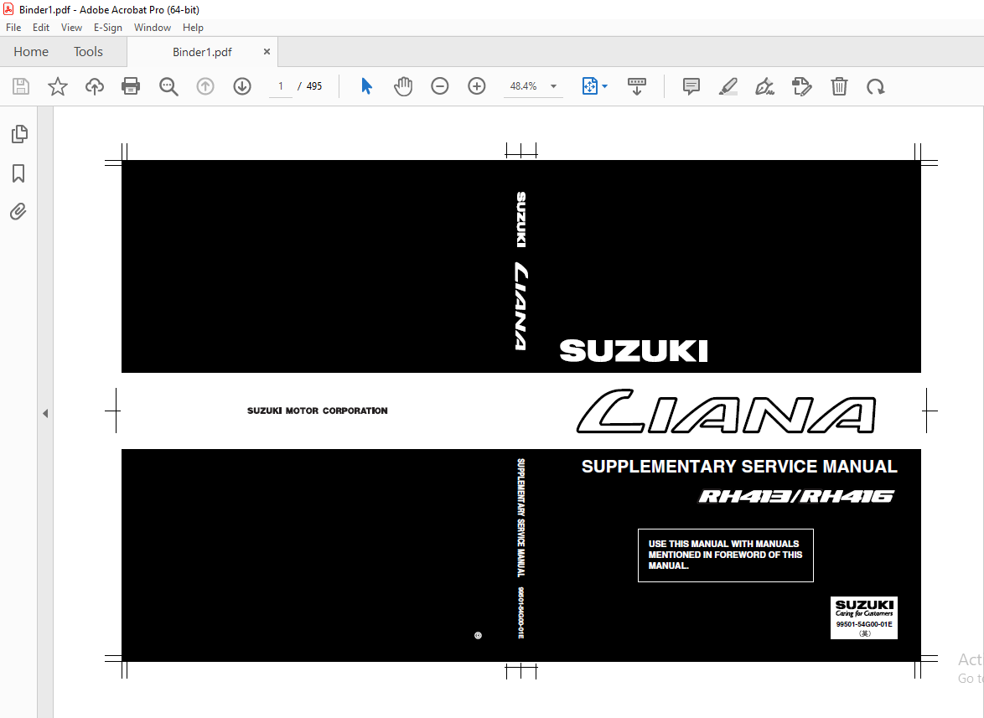Screen dimensions: 984x718
Task: Go to previous page arrow
Action: (x=205, y=86)
